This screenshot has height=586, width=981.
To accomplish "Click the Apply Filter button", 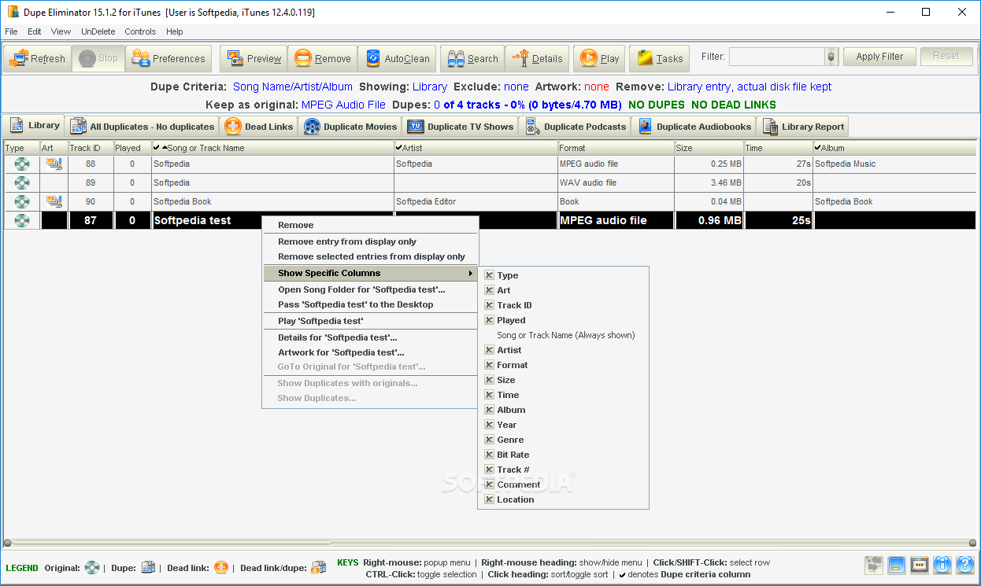I will point(879,57).
